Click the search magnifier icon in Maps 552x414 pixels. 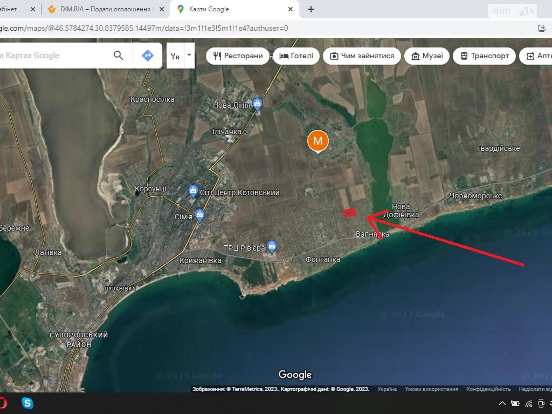118,56
